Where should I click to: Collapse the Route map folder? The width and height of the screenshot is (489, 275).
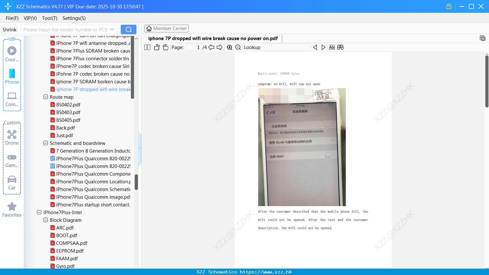point(46,97)
